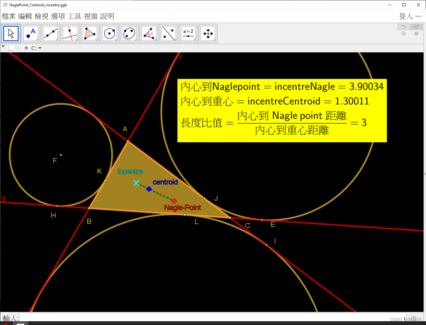Open the 工具 menu
Image resolution: width=426 pixels, height=325 pixels.
click(75, 16)
